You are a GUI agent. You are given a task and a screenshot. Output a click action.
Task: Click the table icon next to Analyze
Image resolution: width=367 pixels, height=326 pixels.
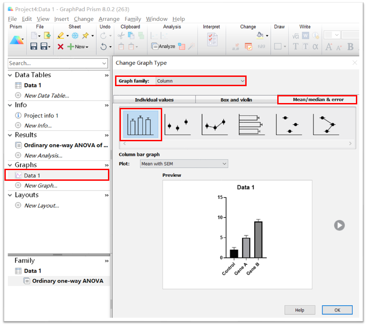click(182, 46)
